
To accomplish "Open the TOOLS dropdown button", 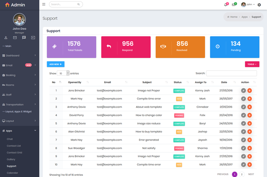I will point(252,64).
